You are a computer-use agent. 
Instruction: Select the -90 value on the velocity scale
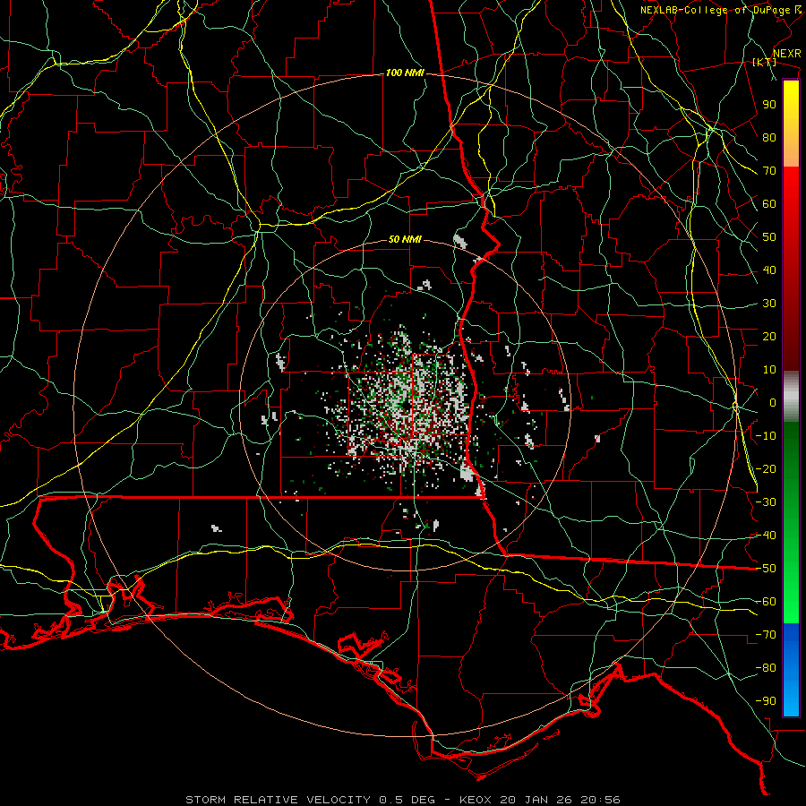pos(766,701)
